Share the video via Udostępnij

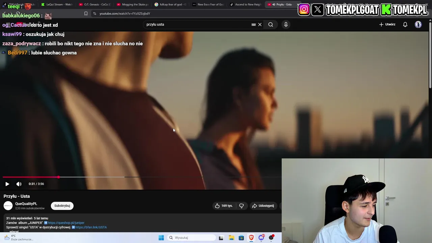pos(263,206)
